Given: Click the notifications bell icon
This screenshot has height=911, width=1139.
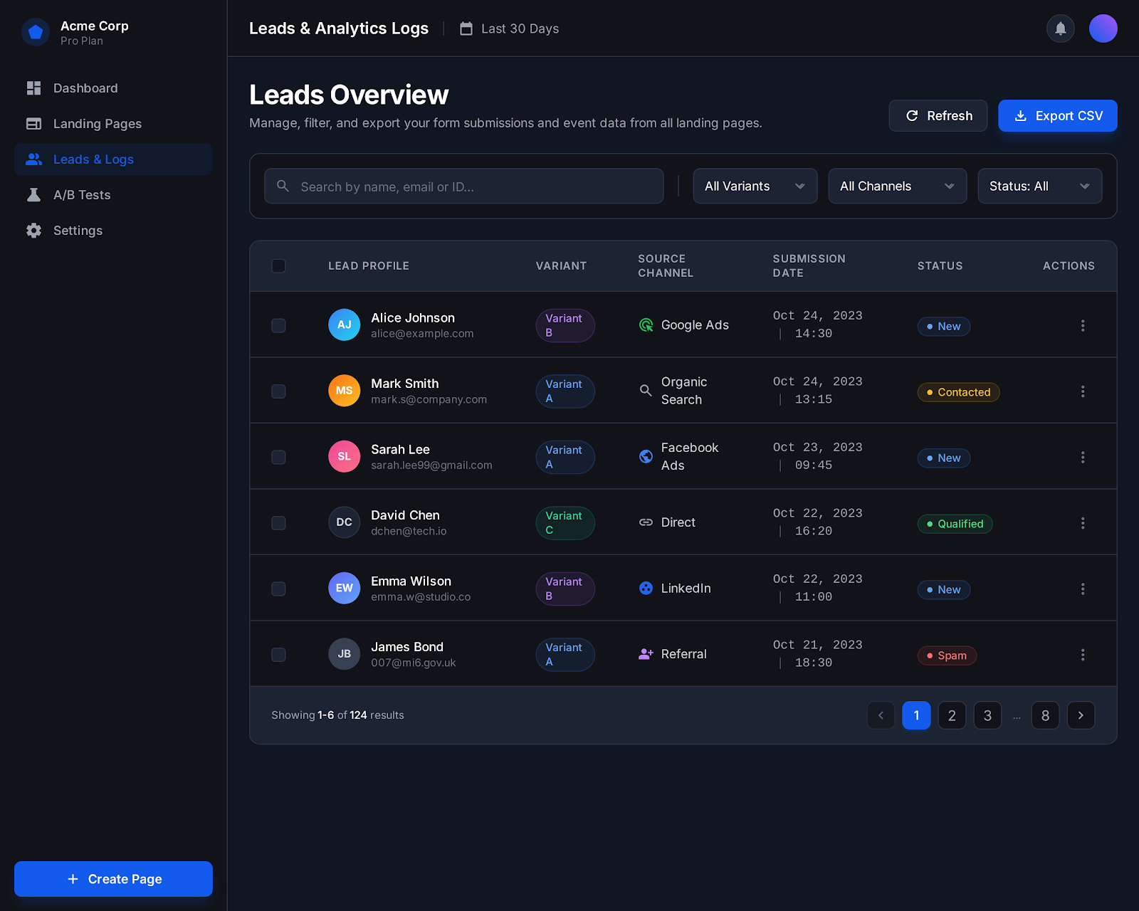Looking at the screenshot, I should coord(1060,28).
